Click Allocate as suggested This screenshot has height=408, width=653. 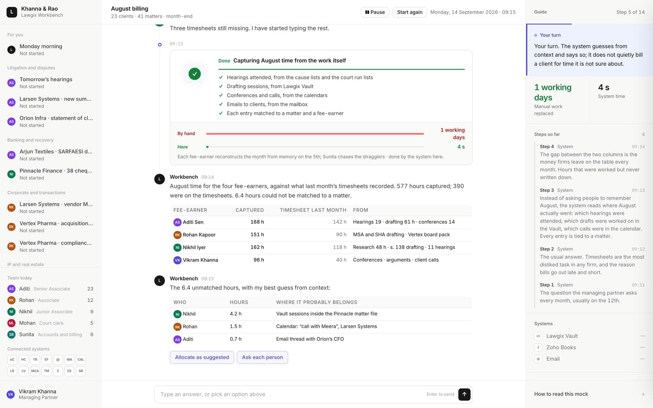[202, 357]
